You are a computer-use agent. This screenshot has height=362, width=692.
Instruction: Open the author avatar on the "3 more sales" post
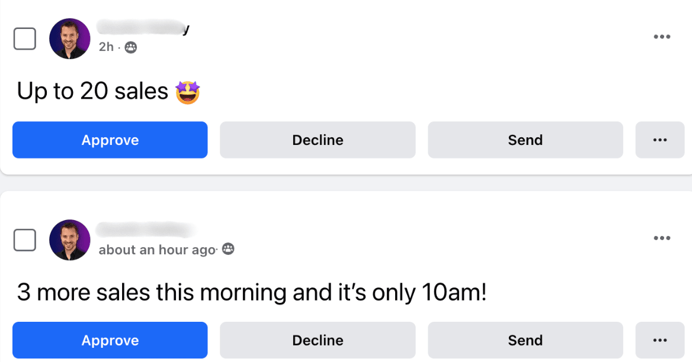click(x=70, y=240)
